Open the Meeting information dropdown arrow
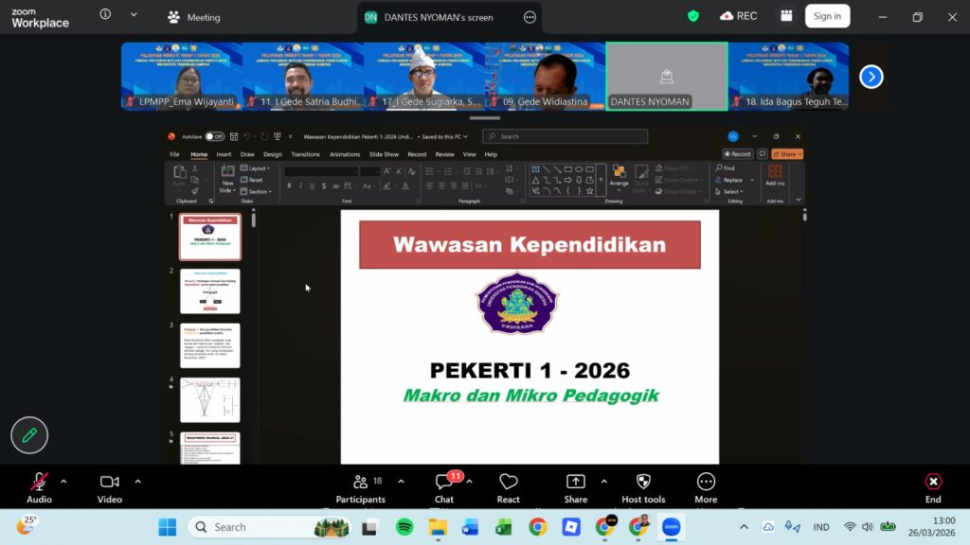The width and height of the screenshot is (970, 545). click(x=134, y=15)
